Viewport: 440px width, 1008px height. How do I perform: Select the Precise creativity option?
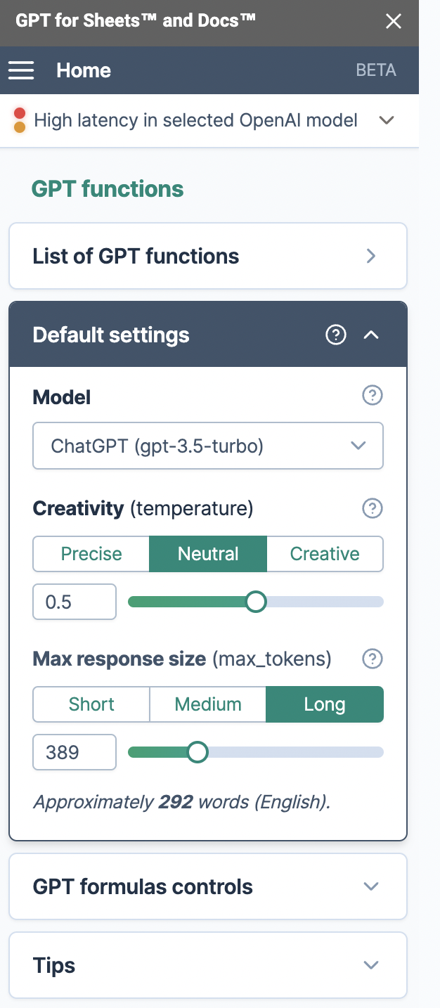pyautogui.click(x=91, y=554)
